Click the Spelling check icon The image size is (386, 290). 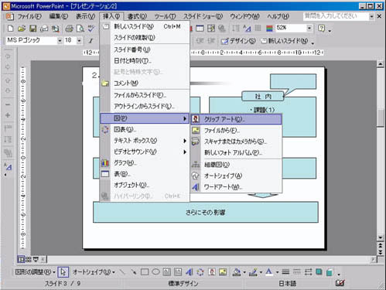91,29
